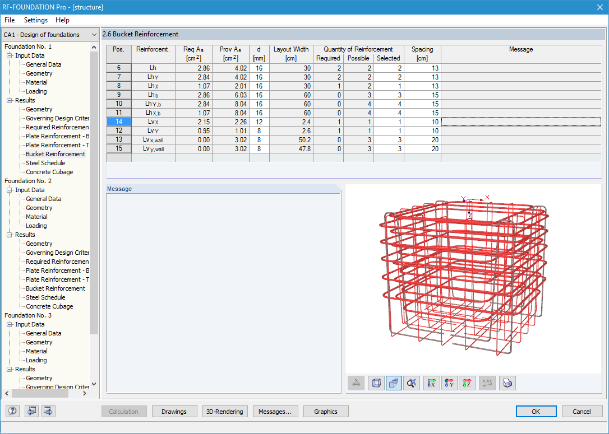Click the Drawings button
Screen dimensions: 609x434
pyautogui.click(x=174, y=412)
